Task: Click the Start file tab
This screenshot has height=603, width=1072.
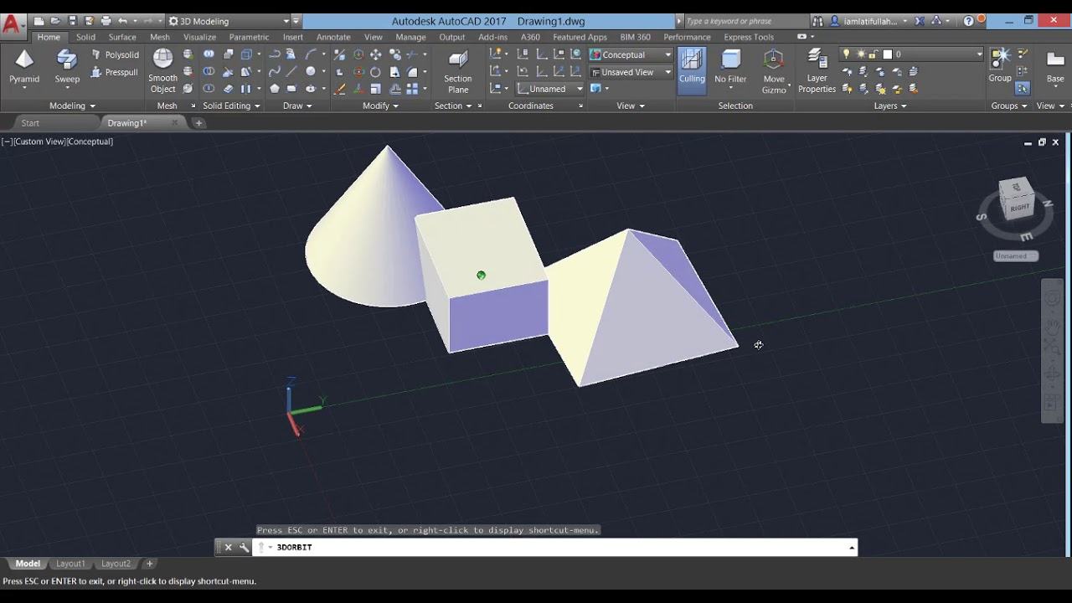Action: click(30, 123)
